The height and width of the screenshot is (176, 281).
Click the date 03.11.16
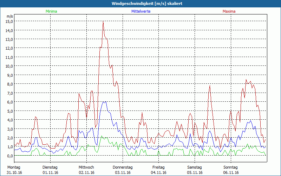pos(123,172)
